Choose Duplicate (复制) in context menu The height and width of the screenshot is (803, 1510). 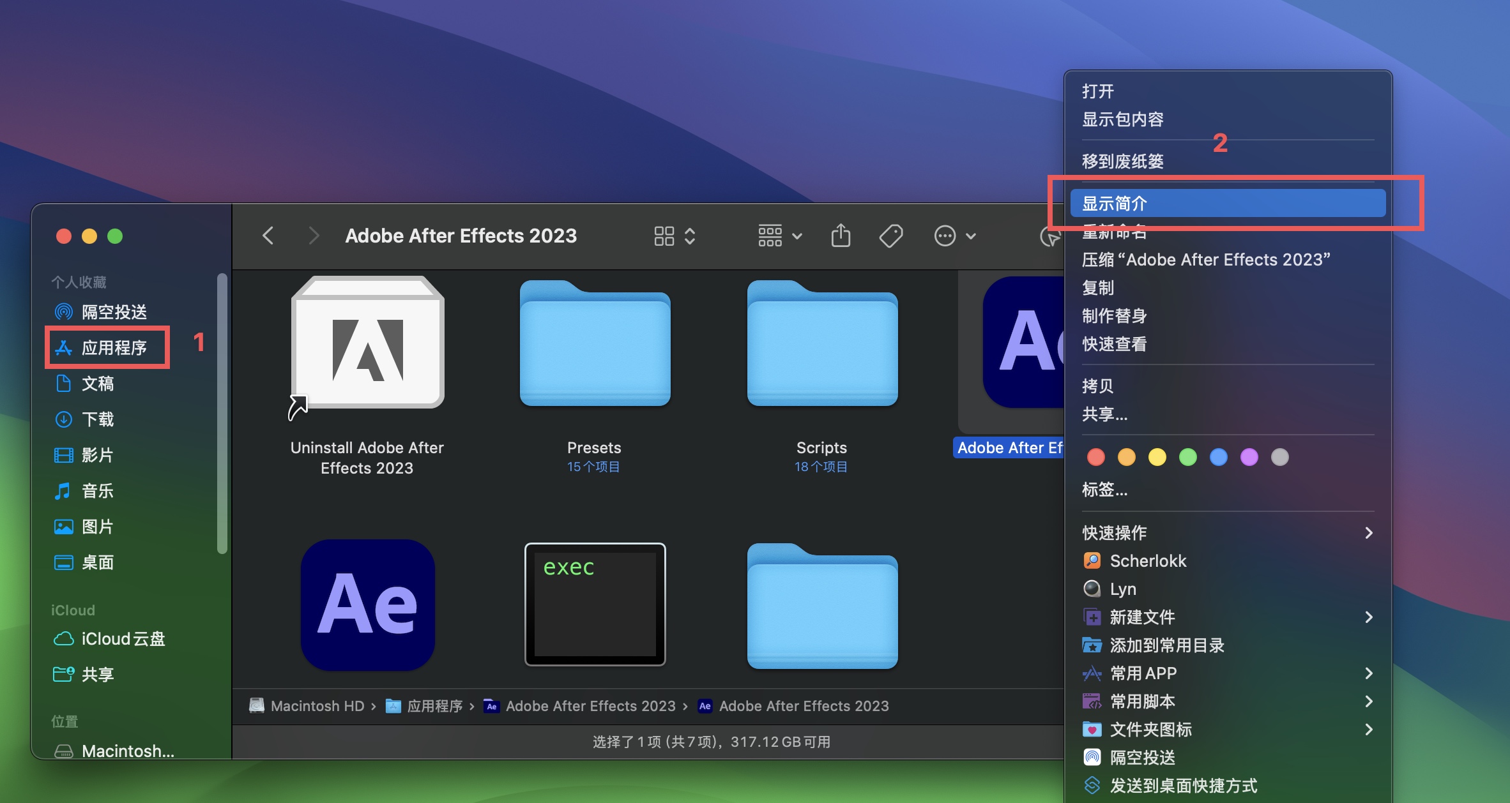point(1228,288)
